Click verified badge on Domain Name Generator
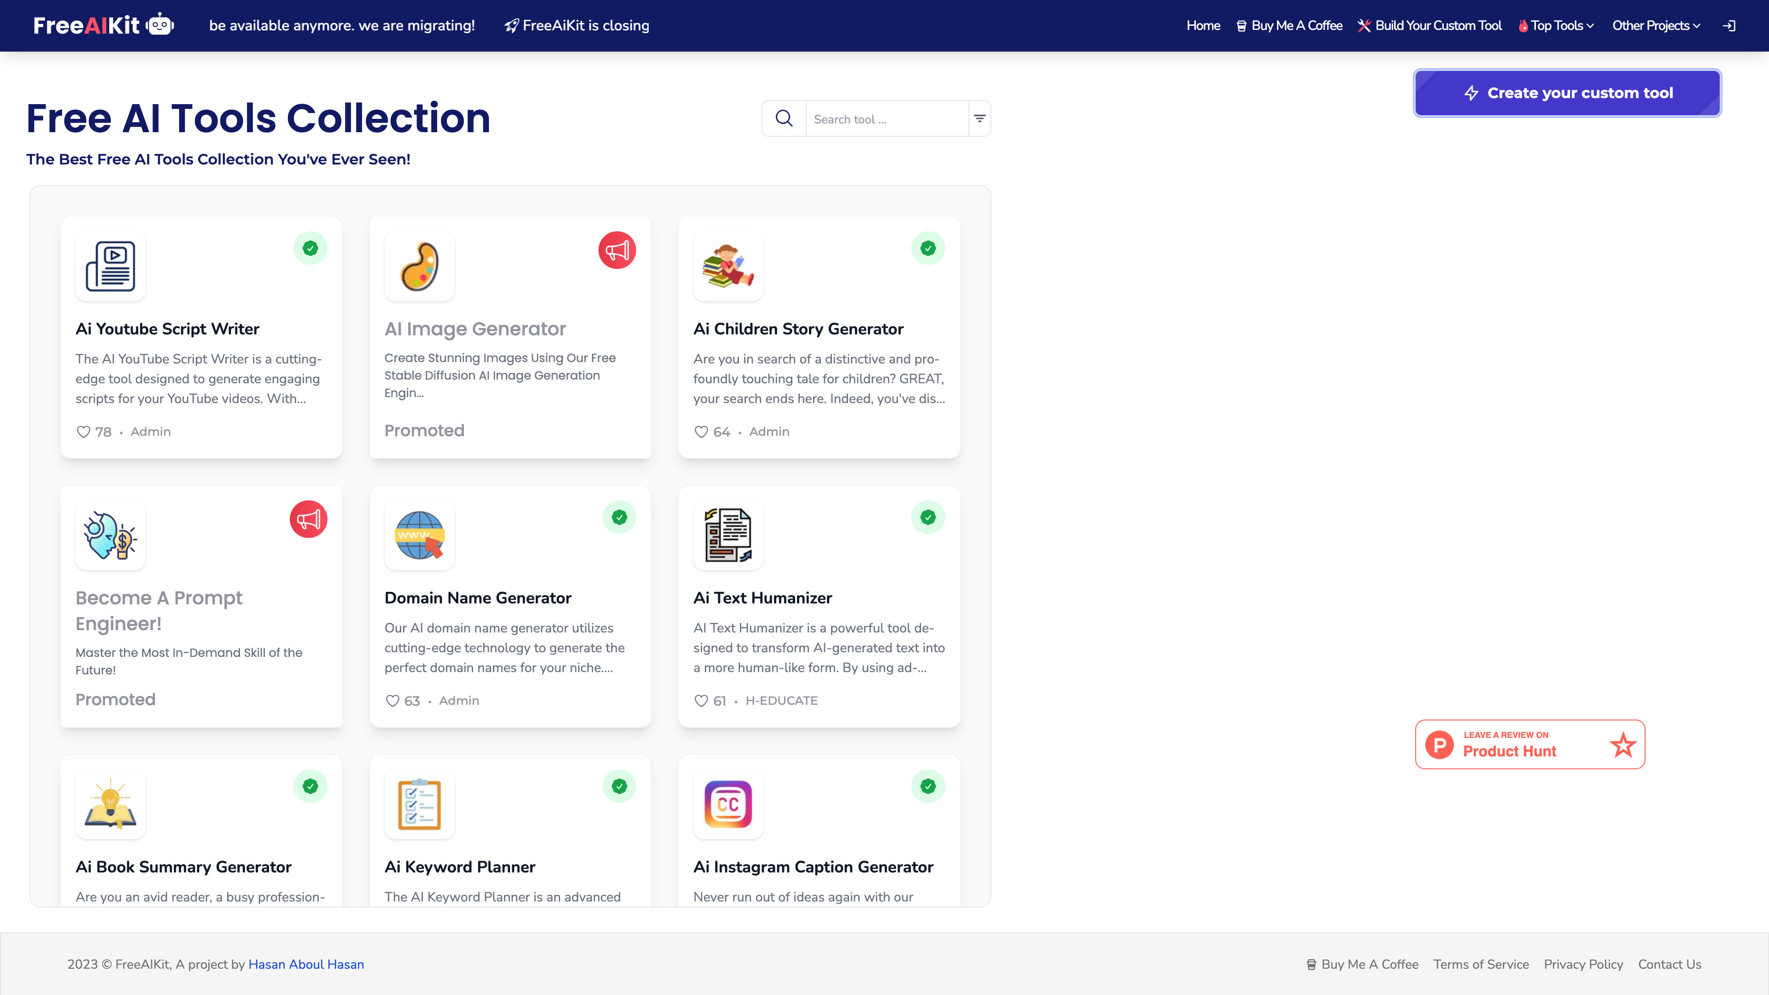 point(620,517)
